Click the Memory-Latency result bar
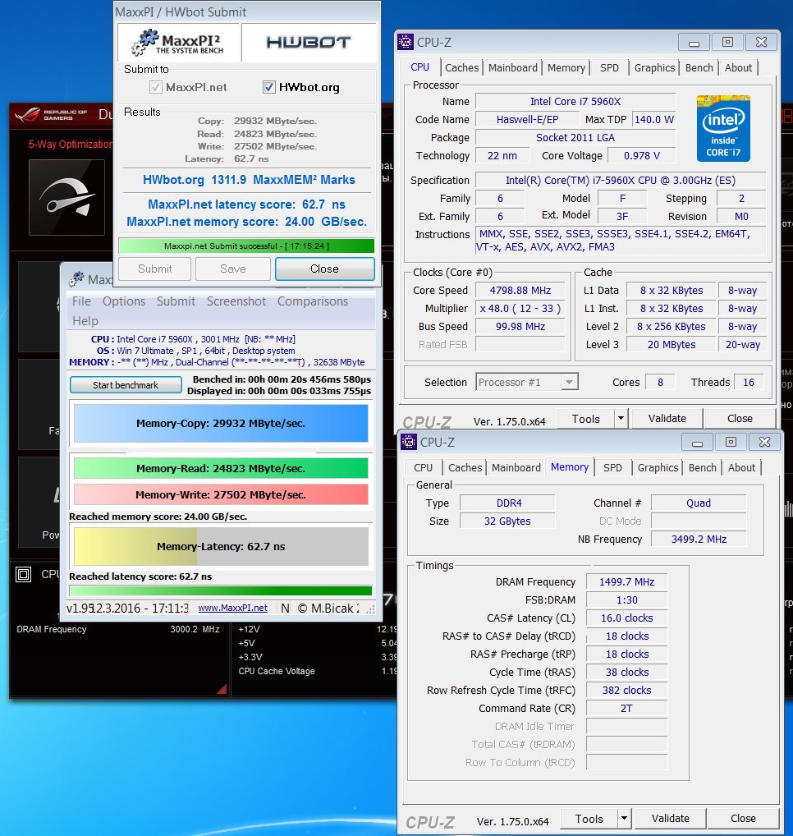 coord(221,546)
